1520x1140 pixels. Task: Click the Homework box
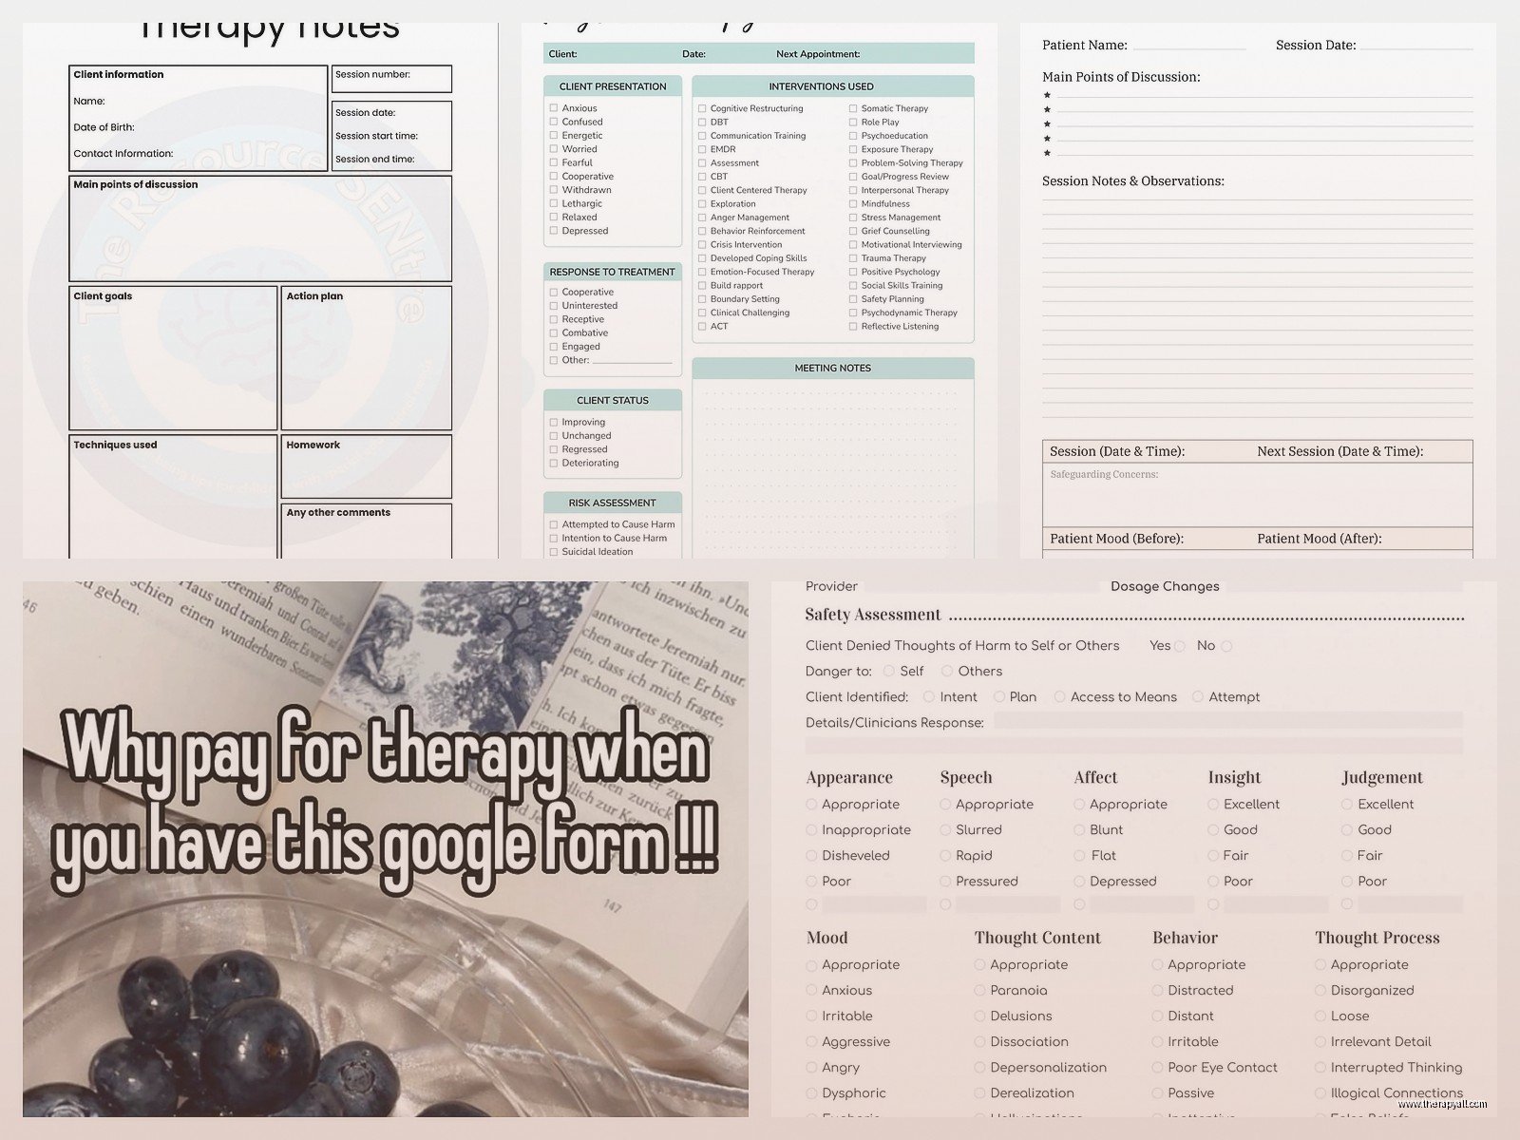[367, 466]
